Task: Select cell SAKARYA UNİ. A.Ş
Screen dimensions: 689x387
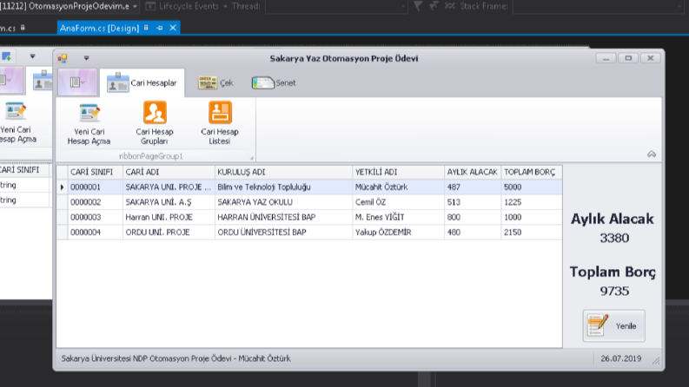Action: click(x=169, y=202)
